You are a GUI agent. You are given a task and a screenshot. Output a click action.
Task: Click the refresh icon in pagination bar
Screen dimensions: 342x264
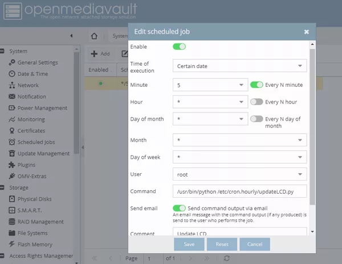pyautogui.click(x=226, y=258)
